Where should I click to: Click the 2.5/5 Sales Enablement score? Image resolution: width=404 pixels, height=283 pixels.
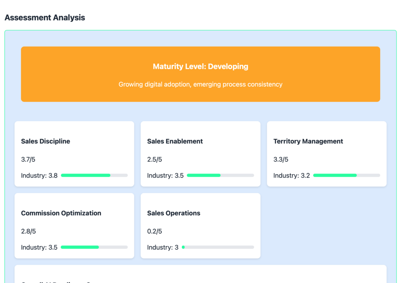(154, 160)
